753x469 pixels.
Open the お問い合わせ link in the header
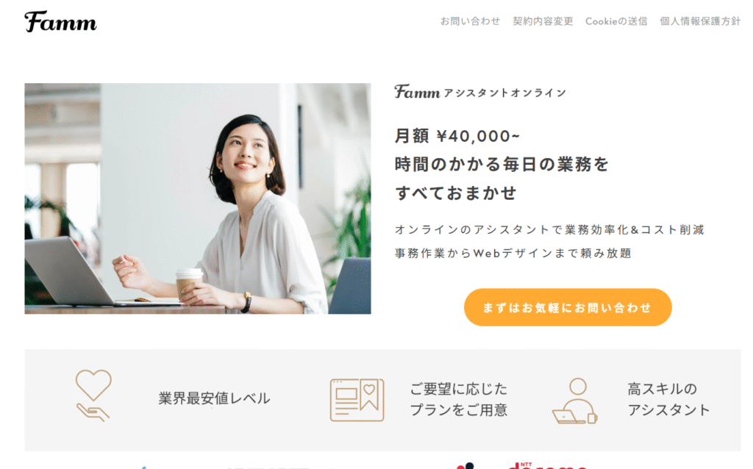click(x=470, y=21)
